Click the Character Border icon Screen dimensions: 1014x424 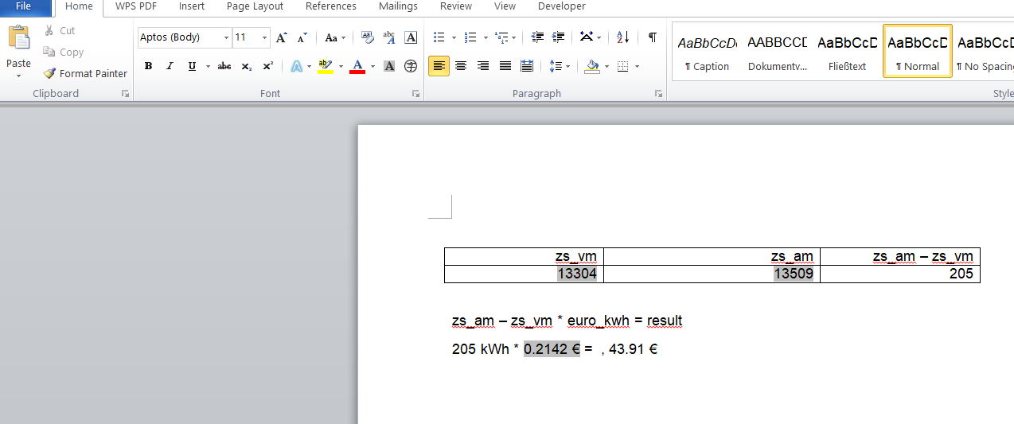point(411,37)
